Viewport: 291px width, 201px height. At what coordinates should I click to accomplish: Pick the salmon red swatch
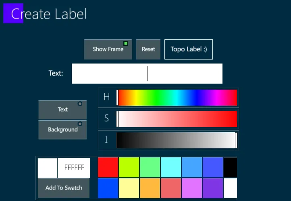coord(171,188)
